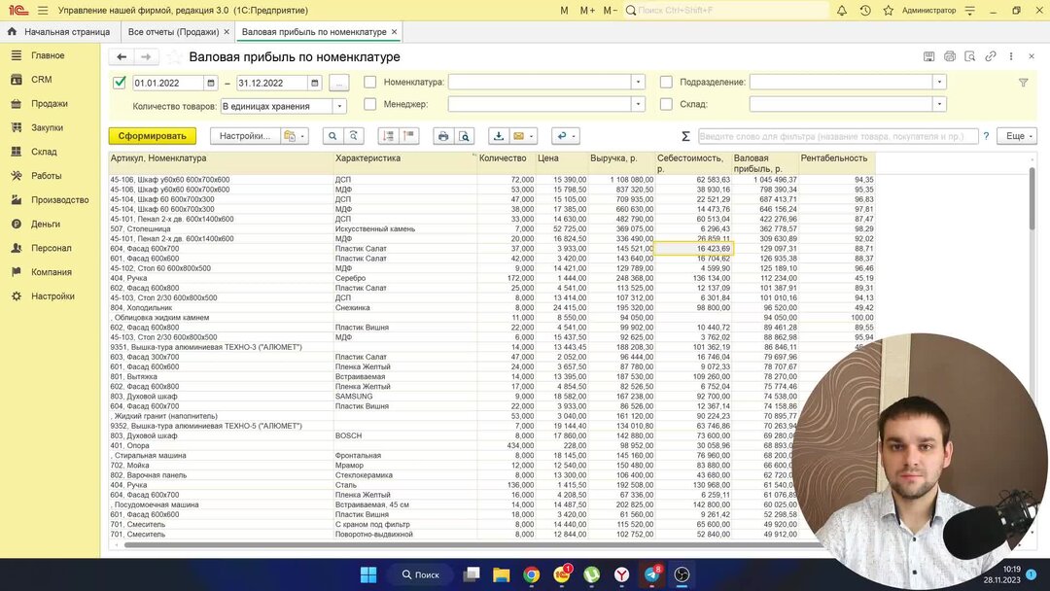
Task: Click the period selection ellipsis button
Action: coord(339,83)
